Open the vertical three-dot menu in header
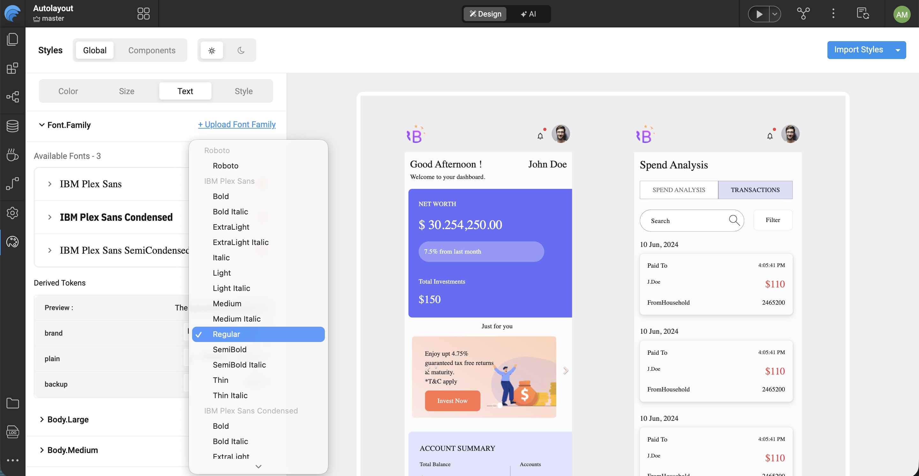This screenshot has height=476, width=919. (833, 13)
